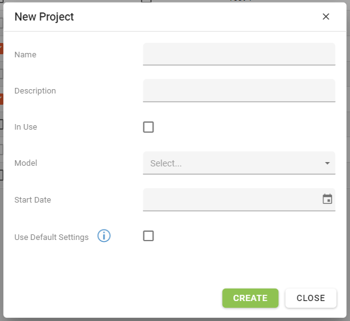The image size is (350, 321).
Task: Click the Start Date label text
Action: click(32, 200)
